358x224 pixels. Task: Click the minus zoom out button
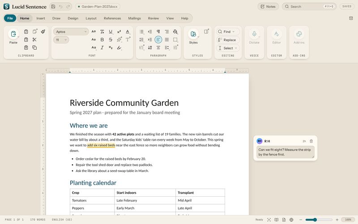click(301, 220)
